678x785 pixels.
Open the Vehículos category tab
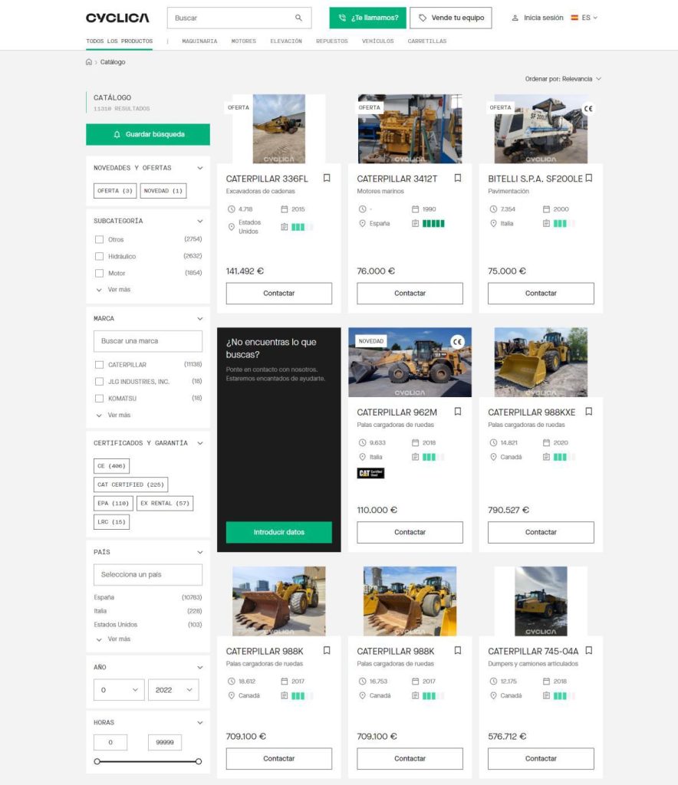378,41
